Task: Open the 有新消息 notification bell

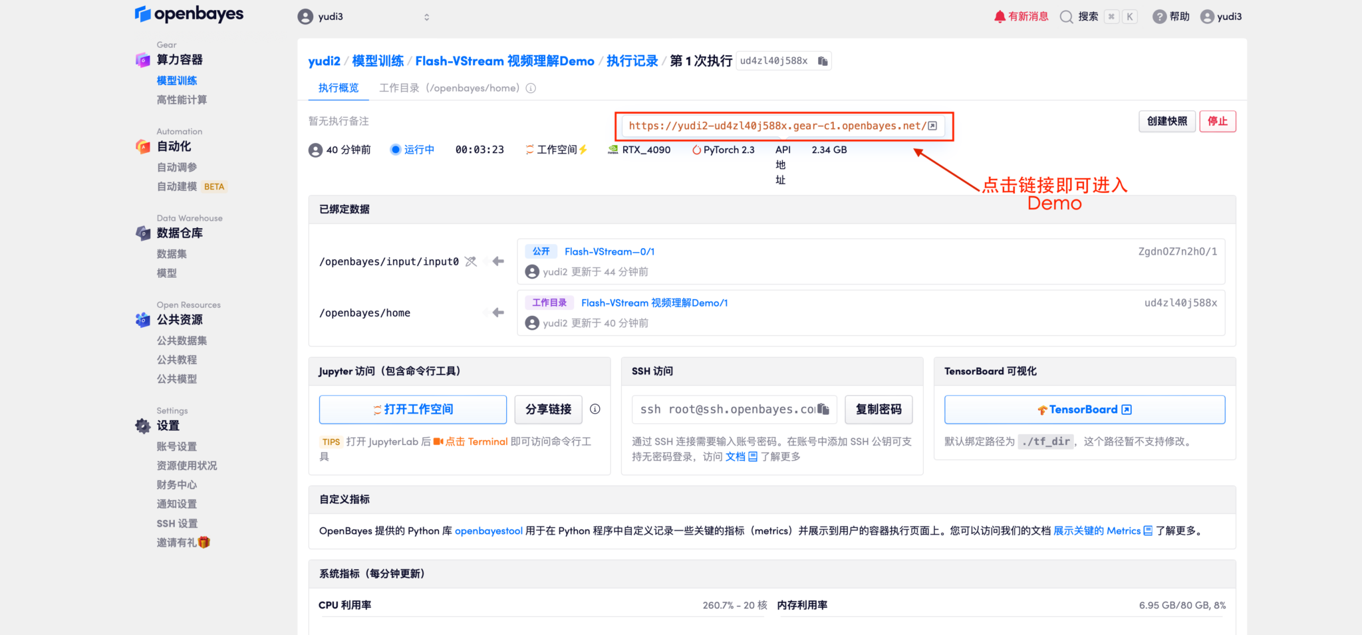Action: pyautogui.click(x=1000, y=16)
